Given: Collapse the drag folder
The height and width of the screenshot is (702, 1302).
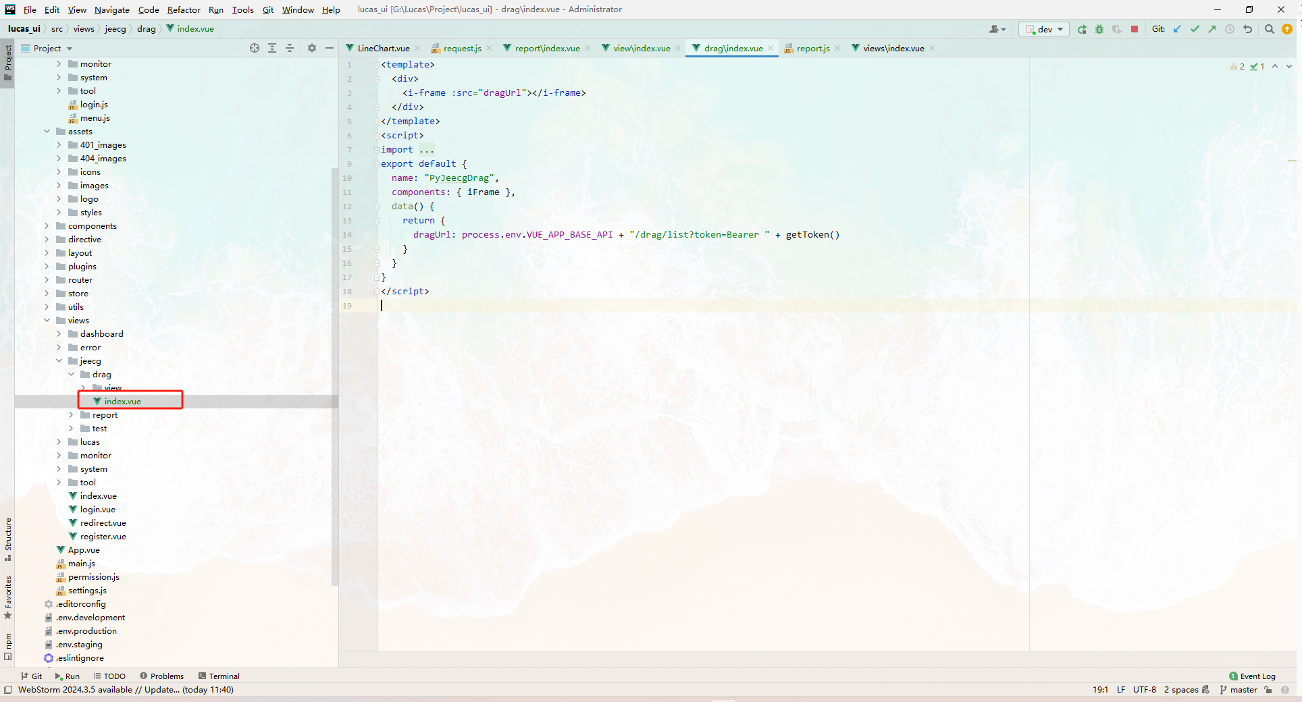Looking at the screenshot, I should tap(71, 375).
